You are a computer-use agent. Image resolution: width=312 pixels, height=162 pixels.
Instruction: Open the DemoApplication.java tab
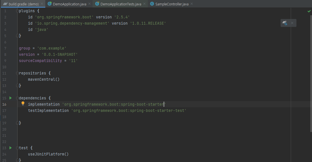[69, 4]
